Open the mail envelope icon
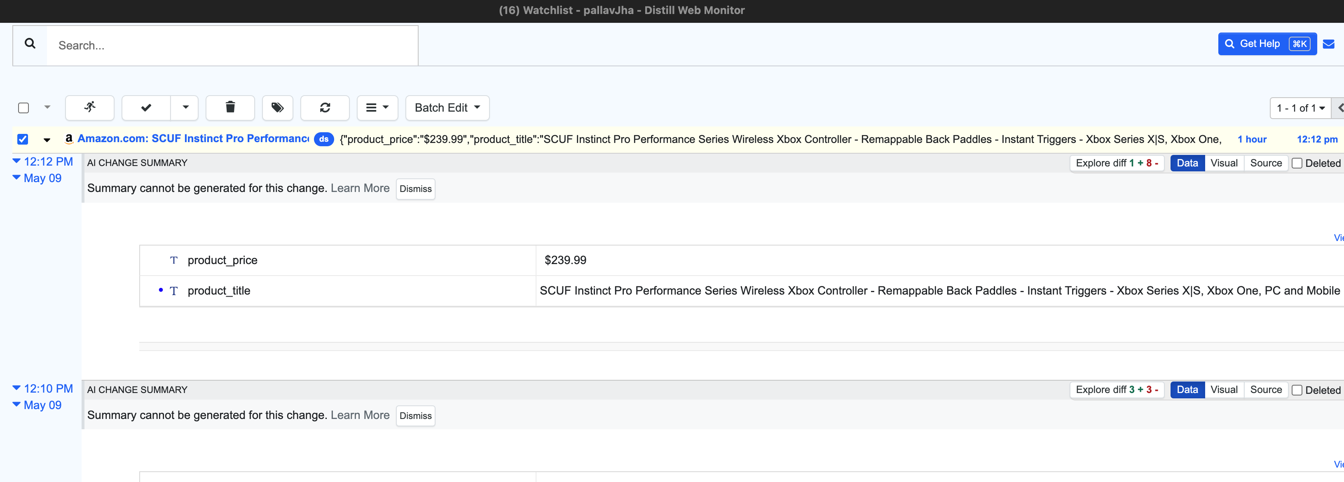 point(1328,44)
